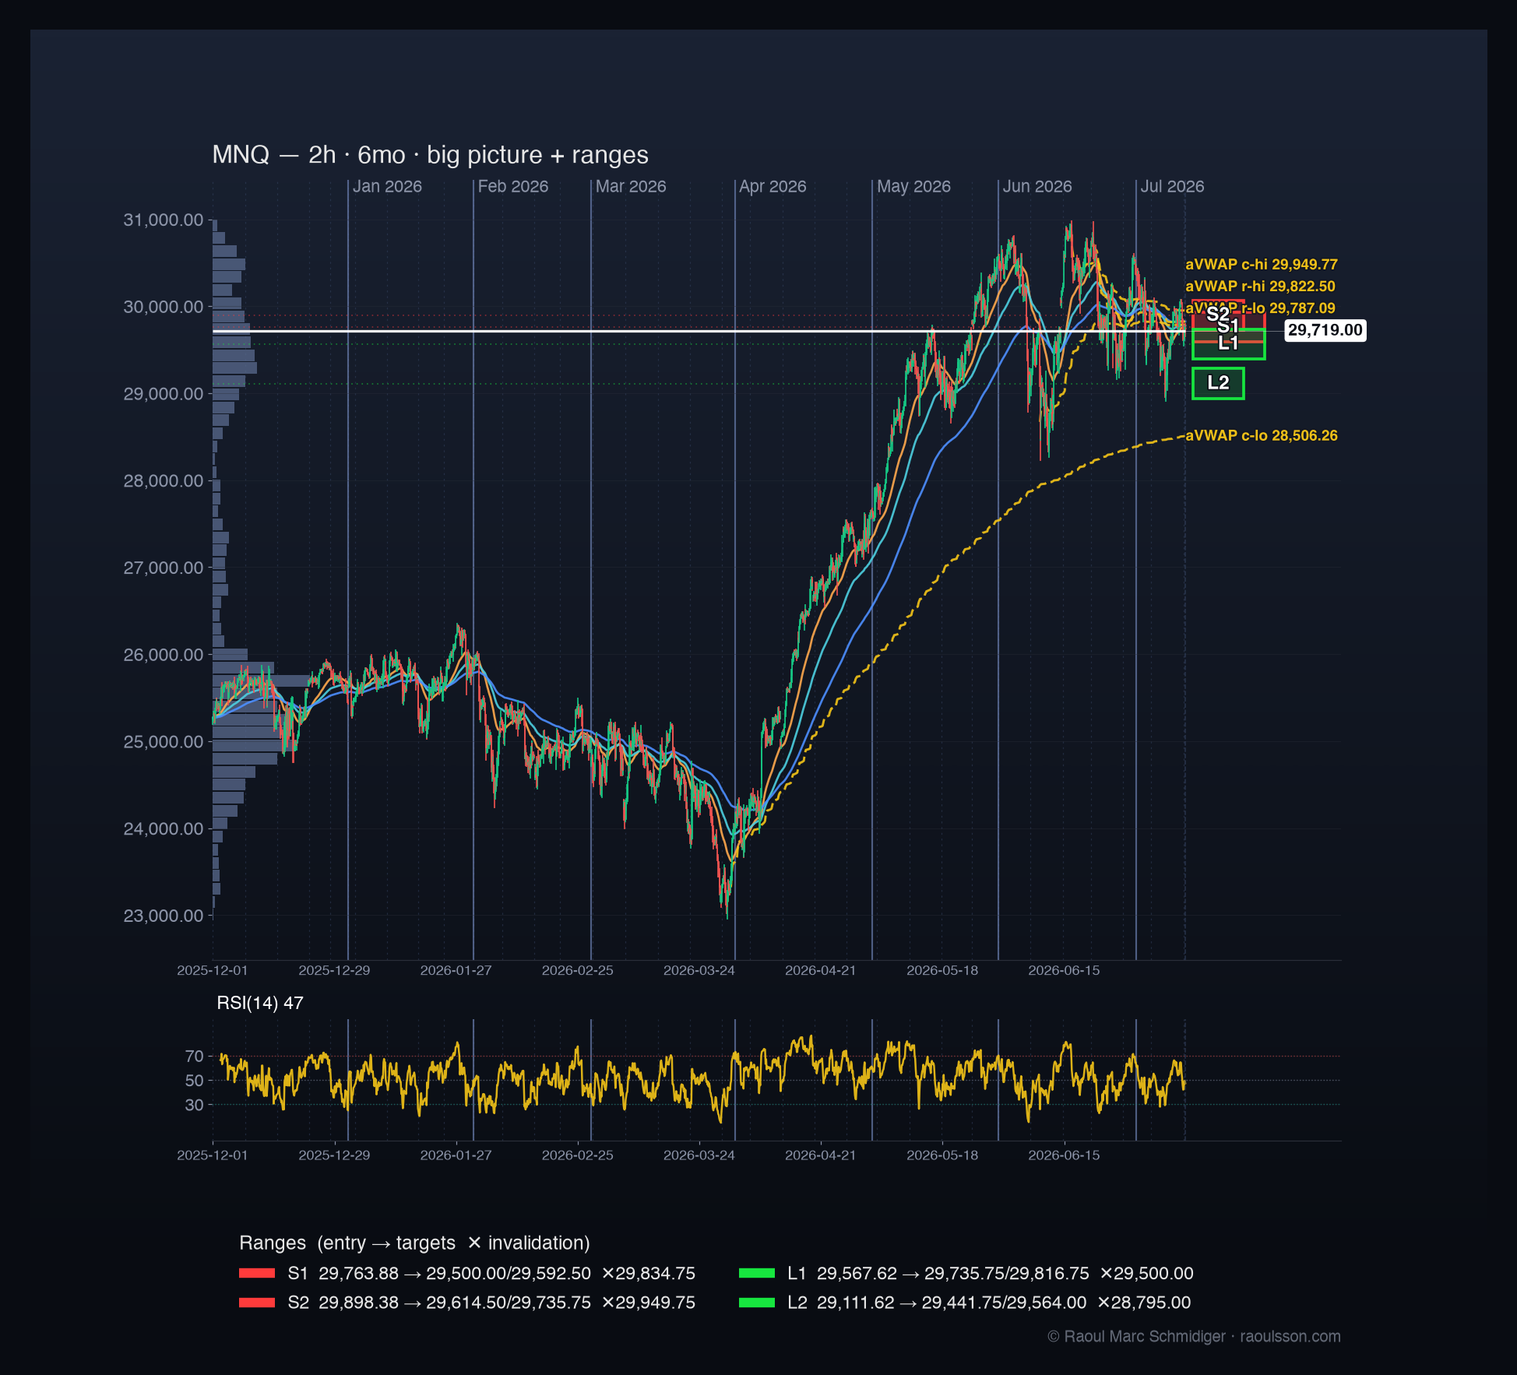
Task: Click the L2 invalidation value ×28,795.00
Action: click(x=1144, y=1303)
